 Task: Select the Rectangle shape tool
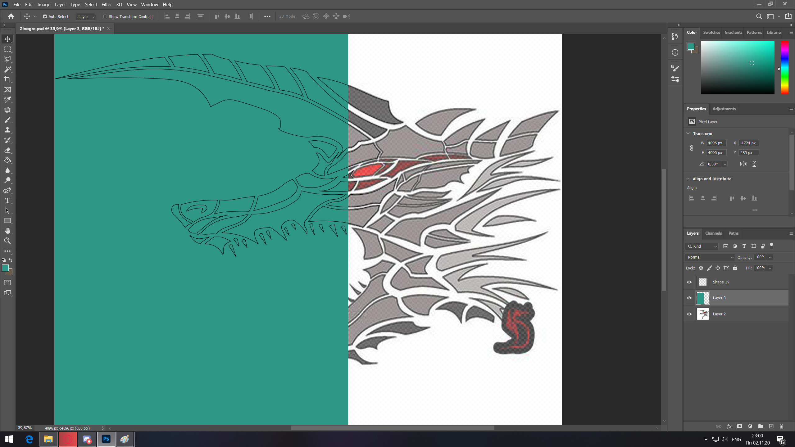click(x=7, y=221)
